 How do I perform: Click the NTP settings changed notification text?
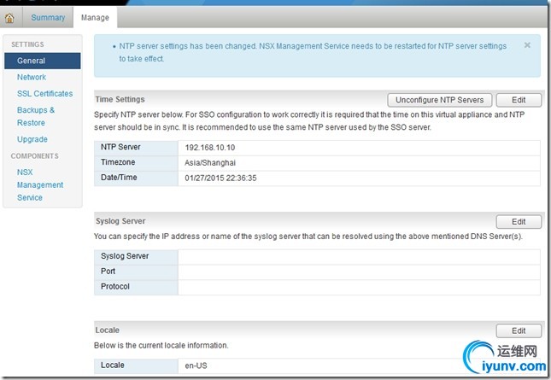tap(313, 52)
